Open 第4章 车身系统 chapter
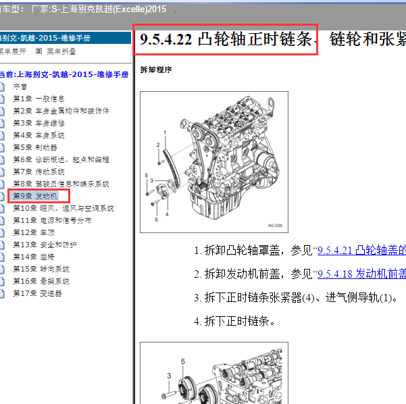This screenshot has height=404, width=406. click(39, 135)
